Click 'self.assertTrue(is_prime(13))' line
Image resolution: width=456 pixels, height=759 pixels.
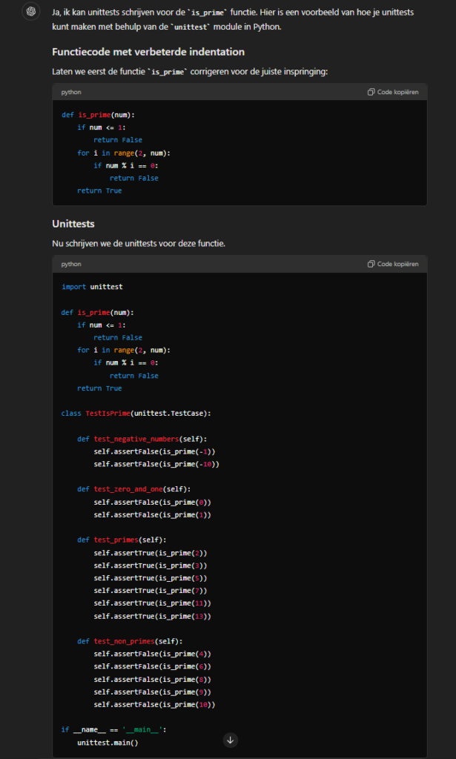point(152,616)
